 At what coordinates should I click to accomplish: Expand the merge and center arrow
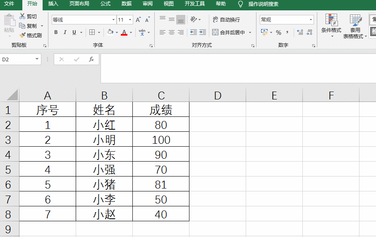coord(250,32)
